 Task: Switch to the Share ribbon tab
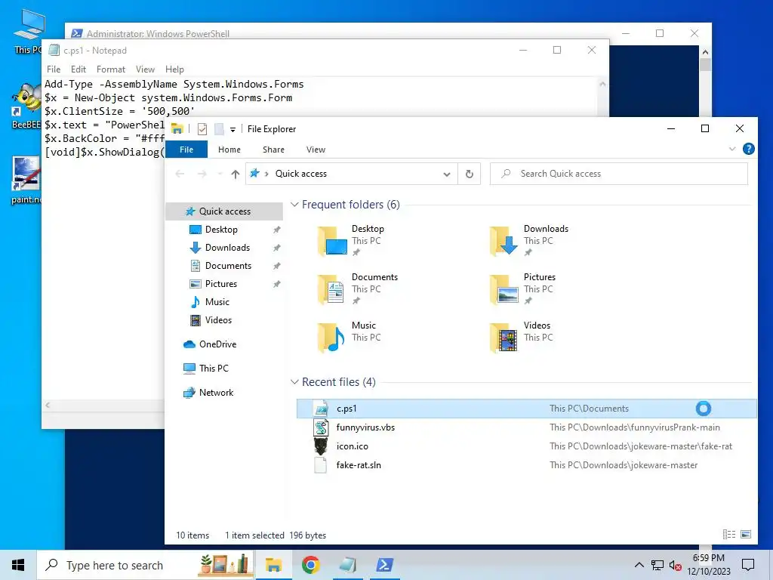273,150
